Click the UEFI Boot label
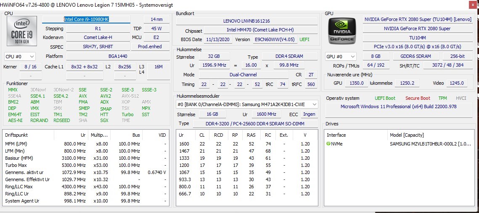This screenshot has height=213, width=479. tap(385, 98)
